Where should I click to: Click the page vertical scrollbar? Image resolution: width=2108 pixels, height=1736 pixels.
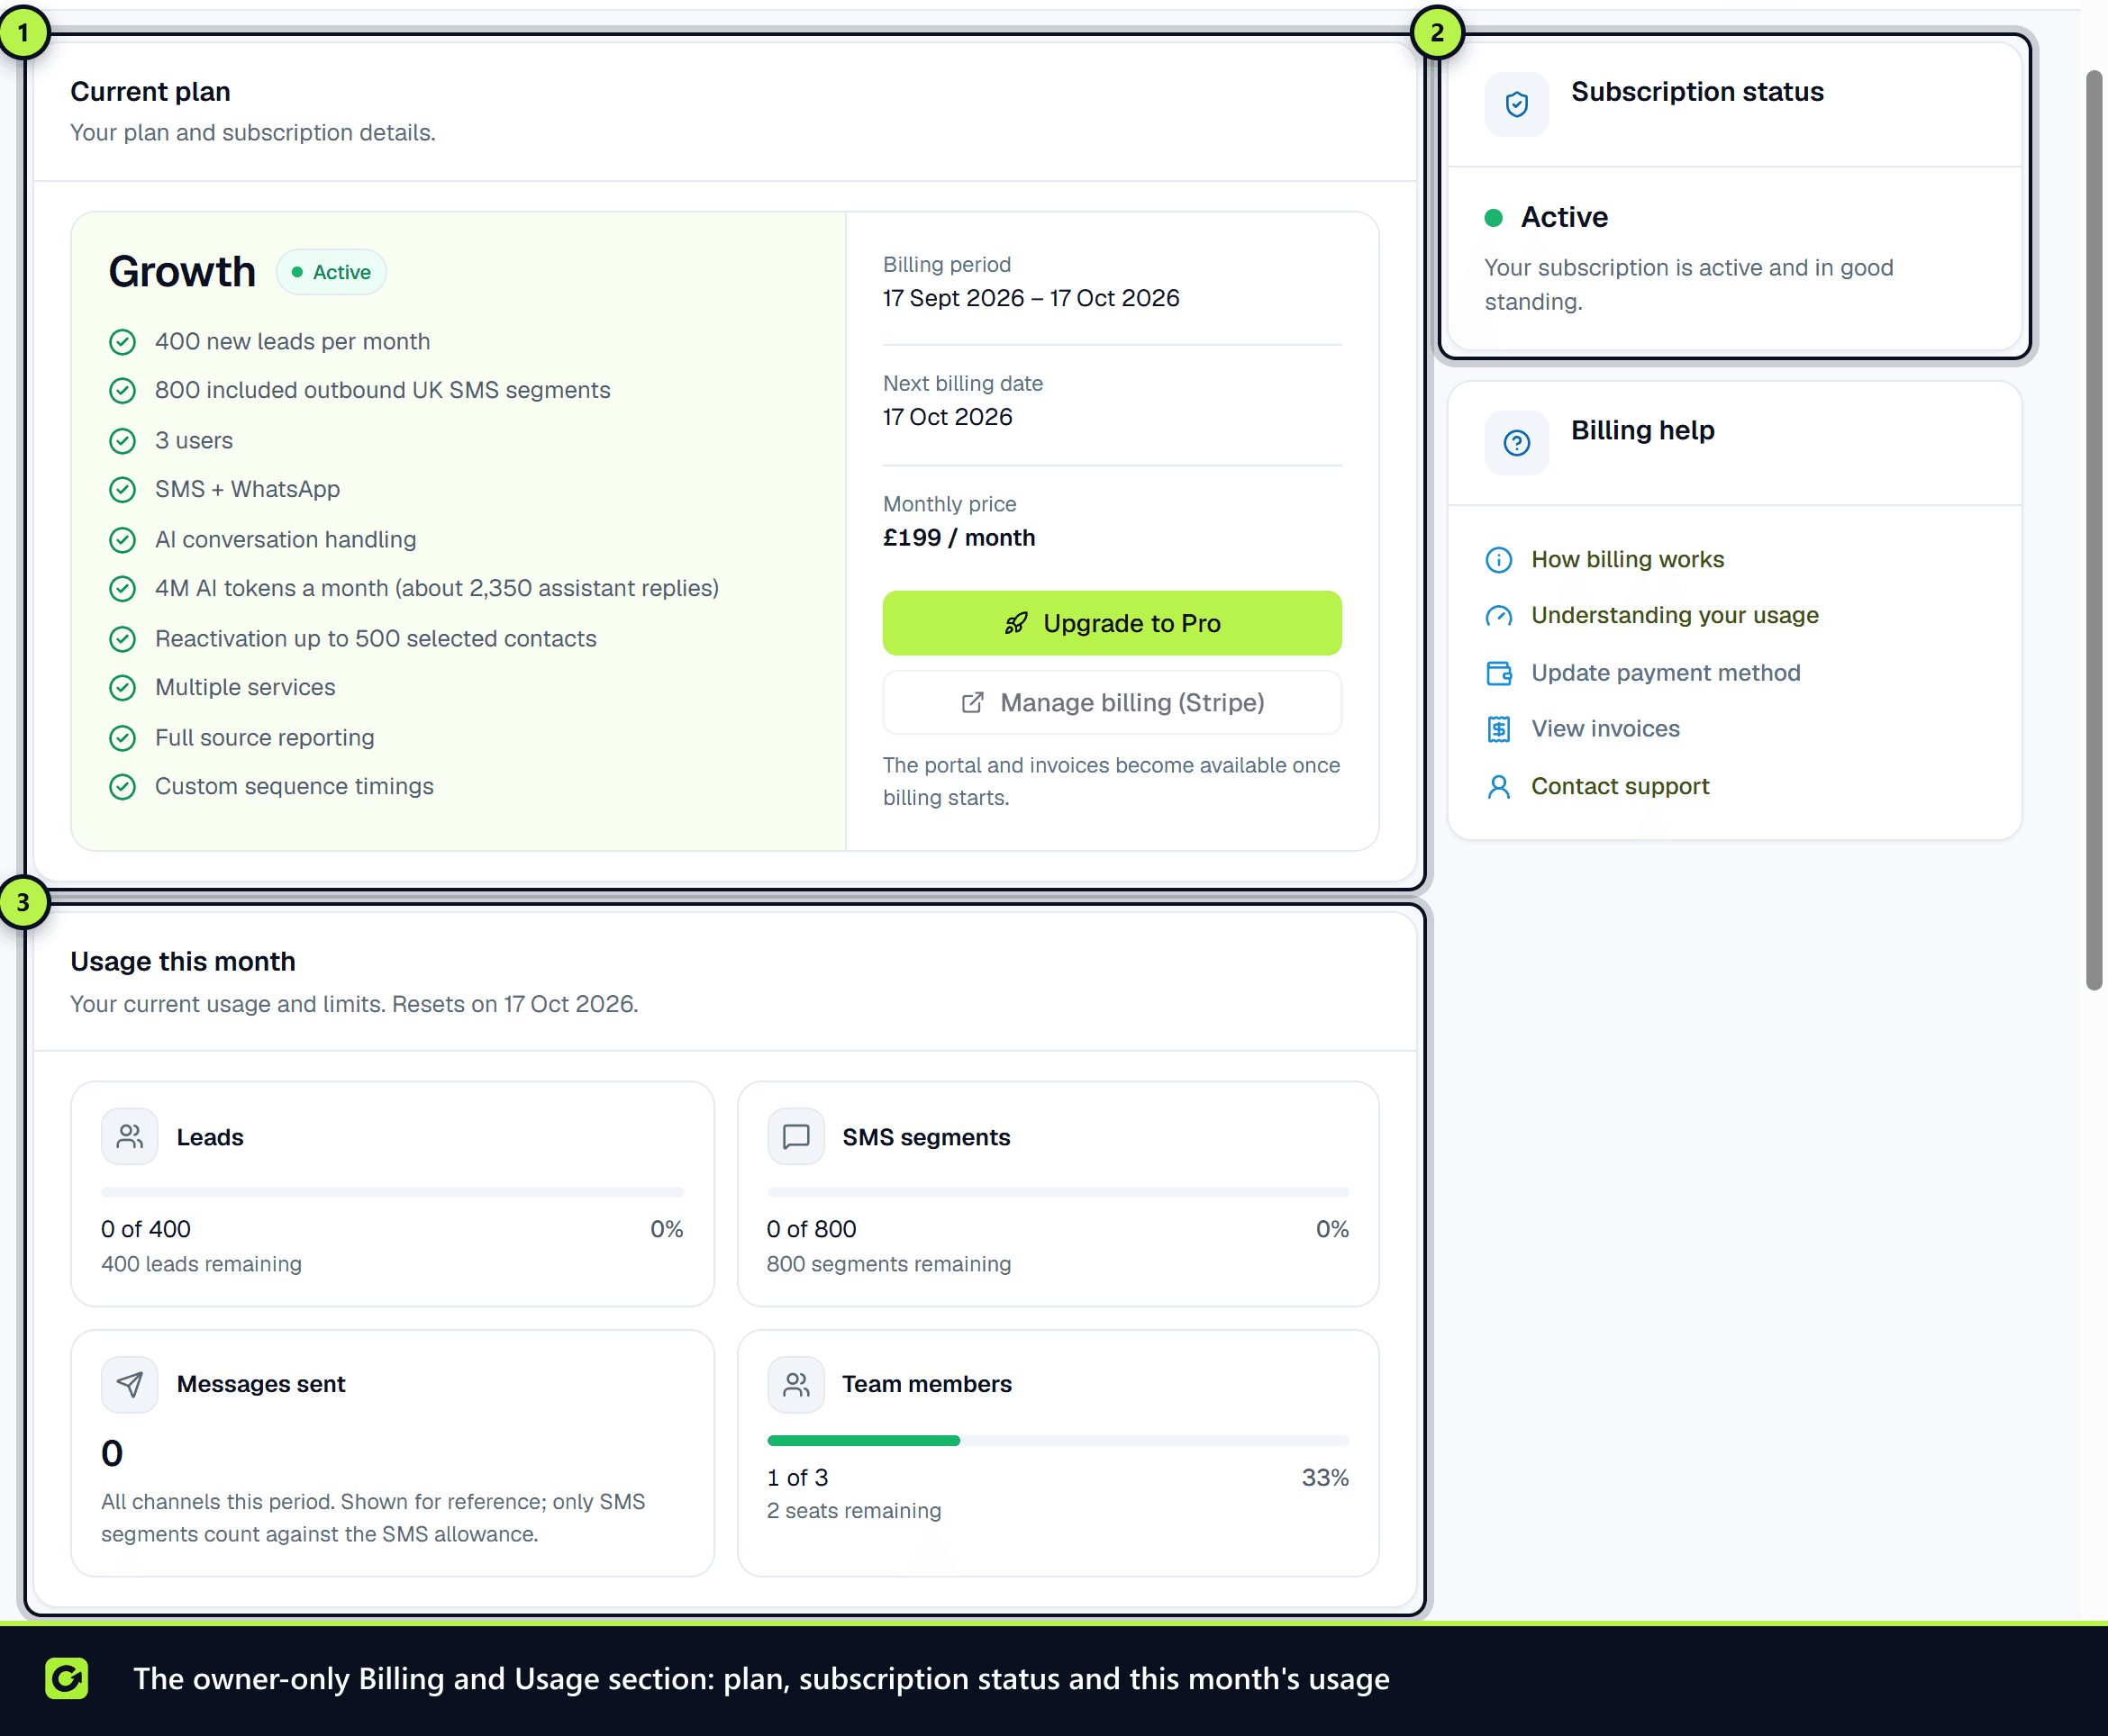2094,530
